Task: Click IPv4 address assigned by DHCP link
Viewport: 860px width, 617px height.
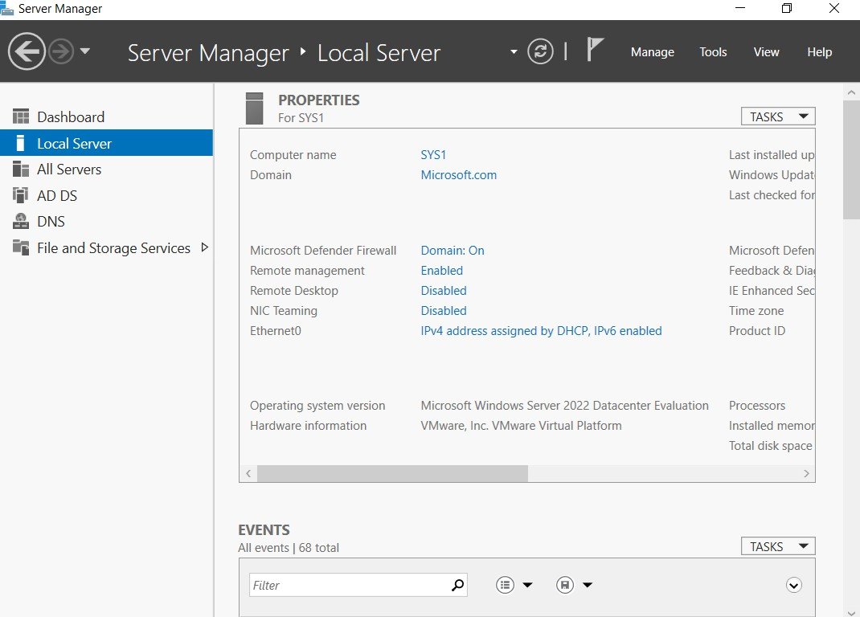Action: 542,331
